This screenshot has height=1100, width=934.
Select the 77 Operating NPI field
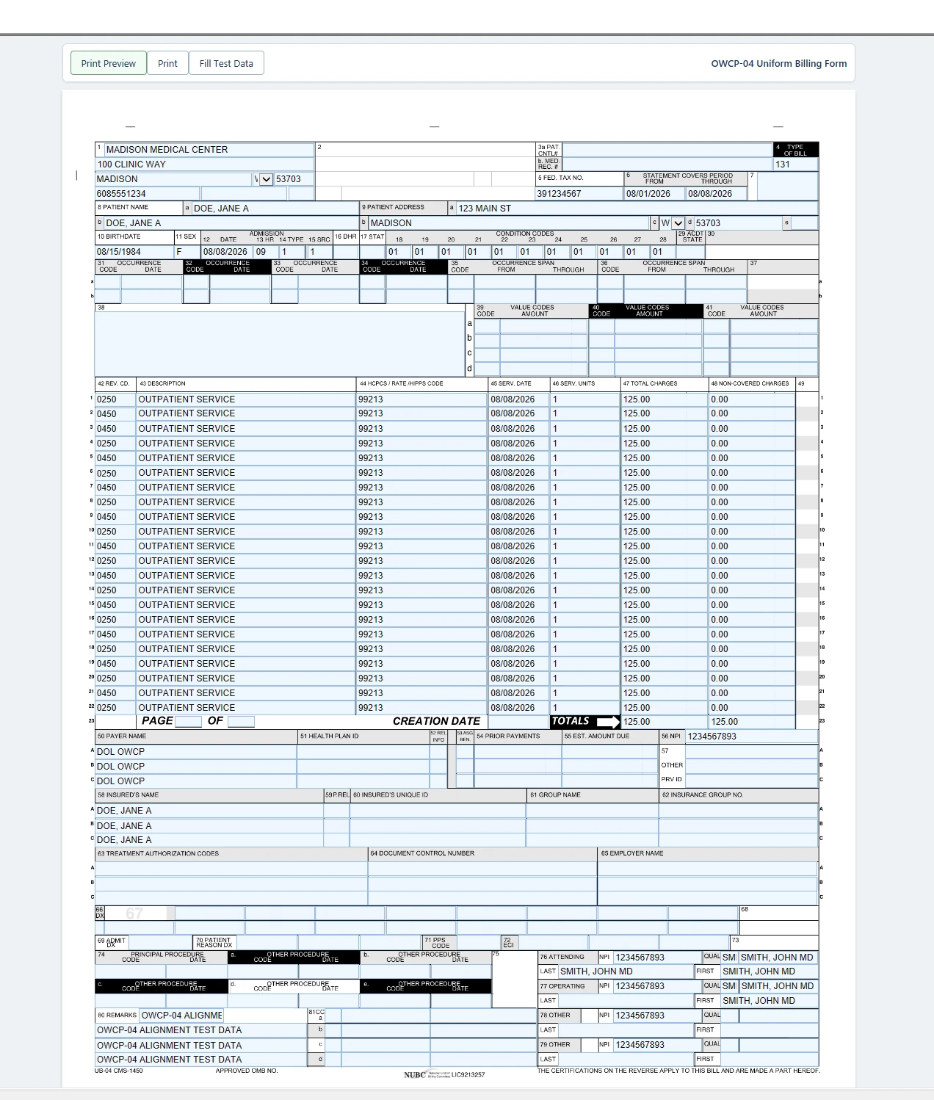click(x=657, y=986)
